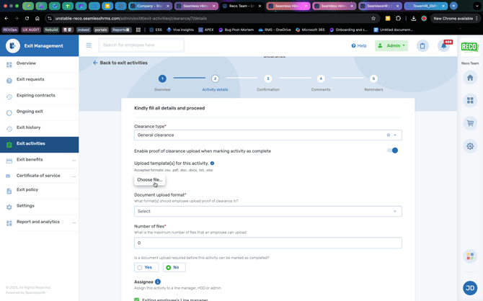
Task: Open the Reco grid apps icon
Action: point(470,100)
